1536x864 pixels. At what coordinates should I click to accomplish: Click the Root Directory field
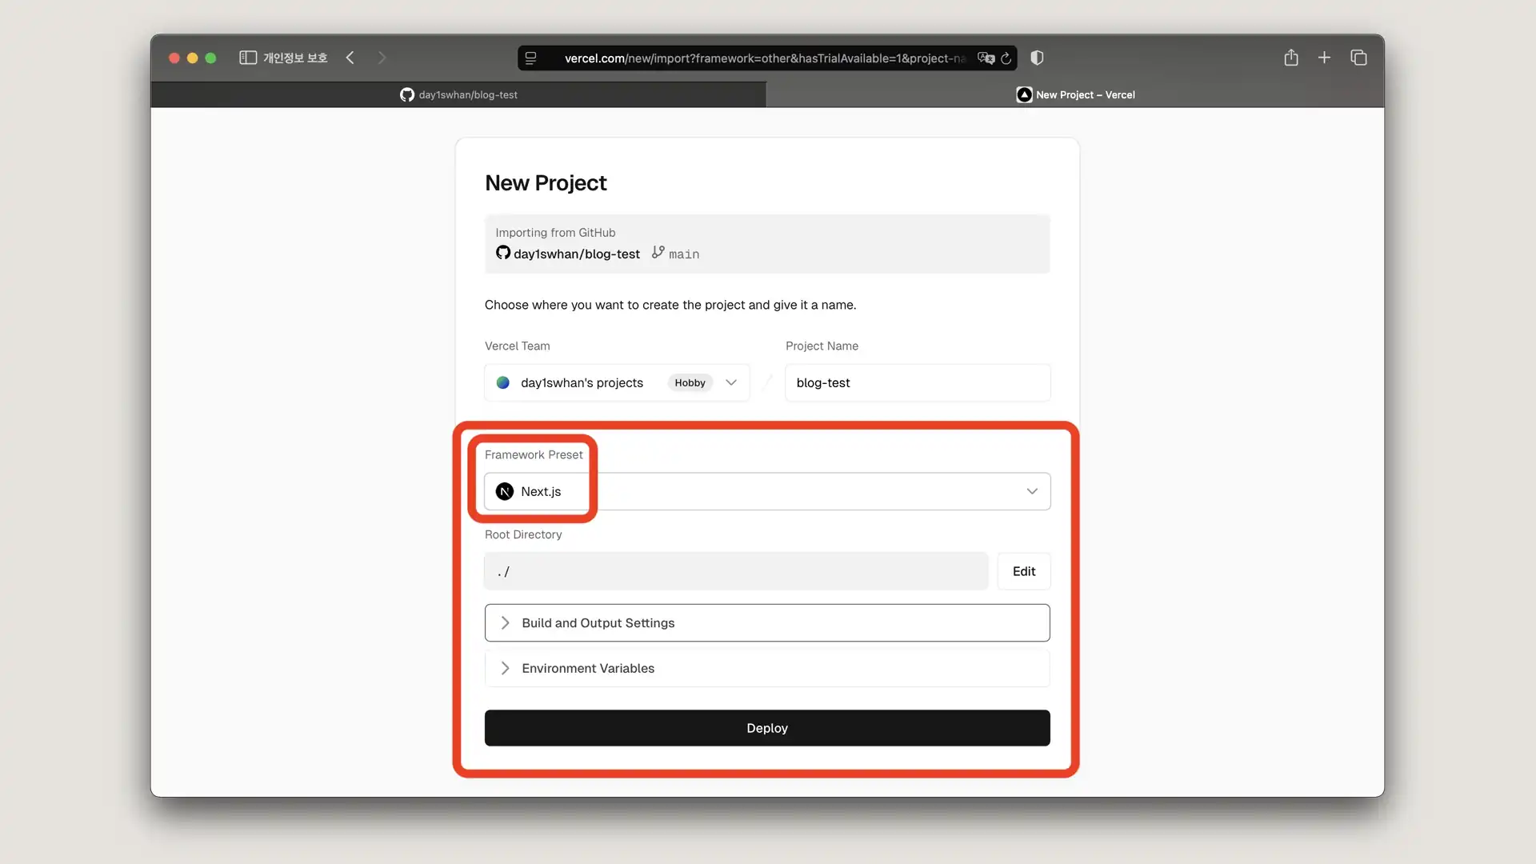(x=736, y=571)
